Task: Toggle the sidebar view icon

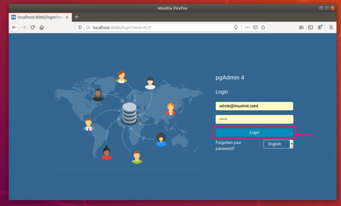Action: point(310,27)
